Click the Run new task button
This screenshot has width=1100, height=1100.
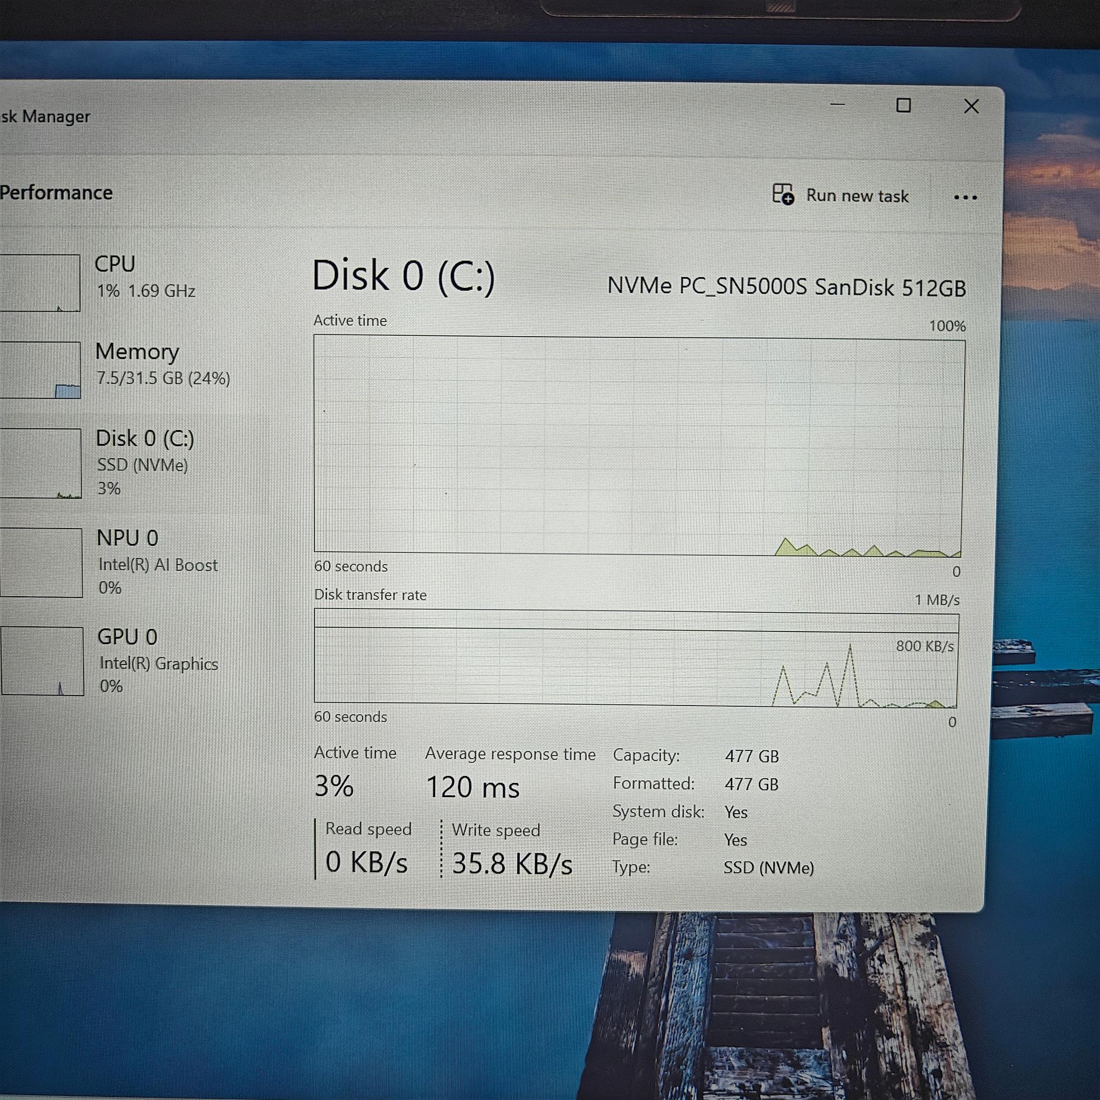point(841,196)
